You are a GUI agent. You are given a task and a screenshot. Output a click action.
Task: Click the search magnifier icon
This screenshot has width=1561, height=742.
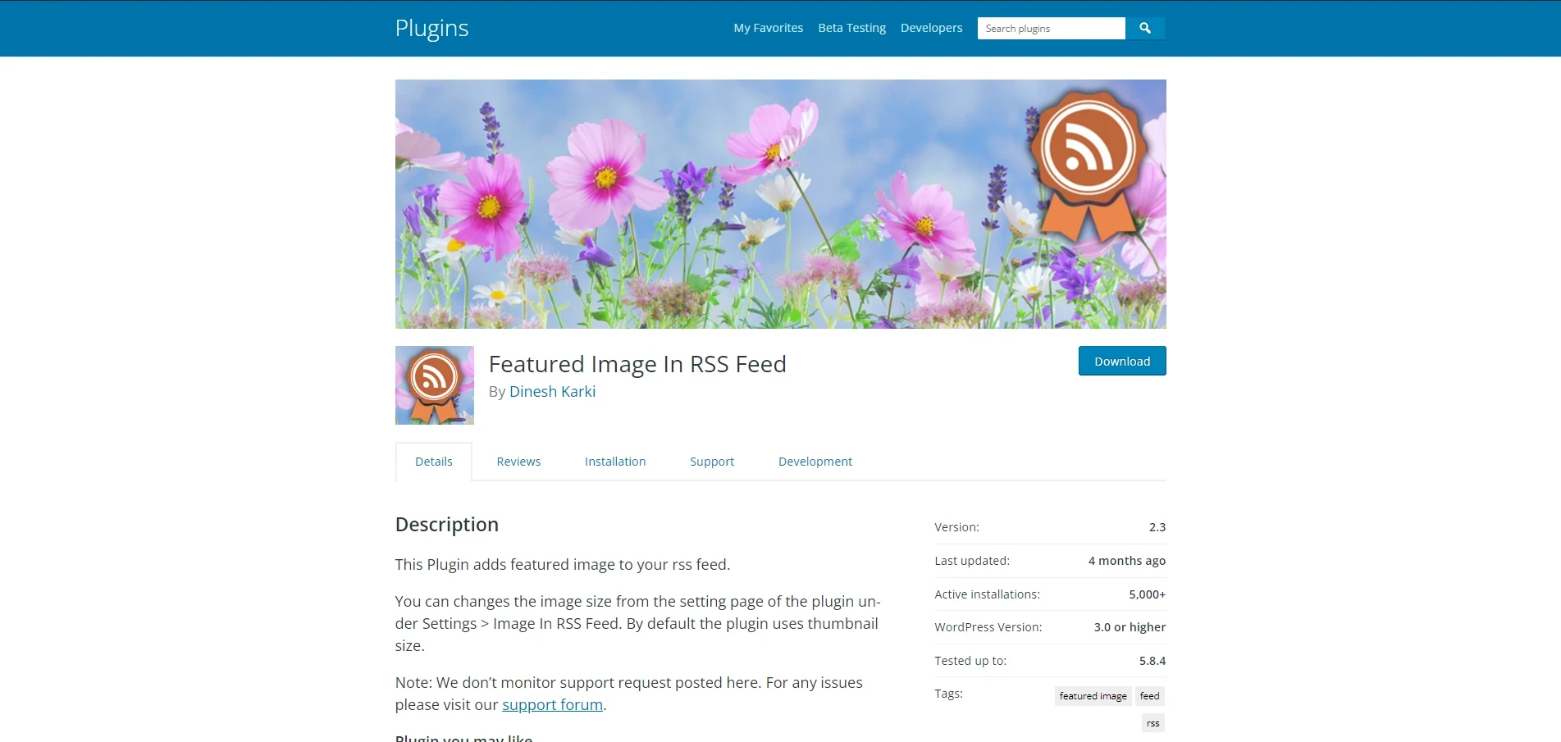[1144, 28]
